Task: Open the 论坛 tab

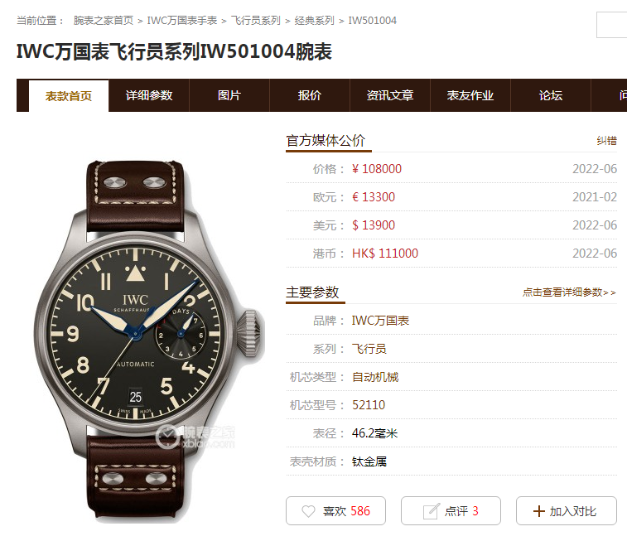Action: (551, 95)
